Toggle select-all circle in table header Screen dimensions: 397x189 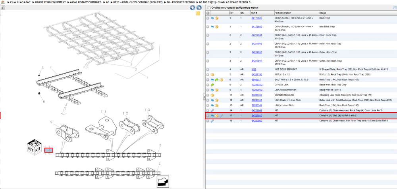pos(208,13)
